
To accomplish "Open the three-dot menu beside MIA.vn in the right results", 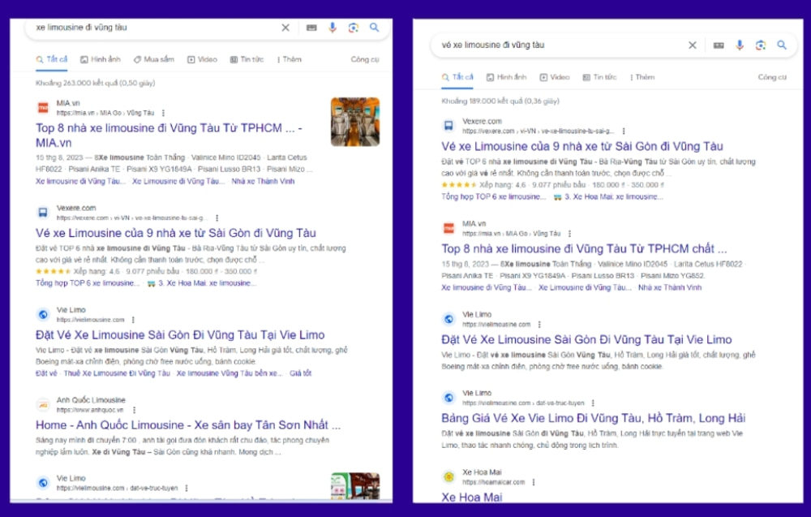I will tap(569, 234).
